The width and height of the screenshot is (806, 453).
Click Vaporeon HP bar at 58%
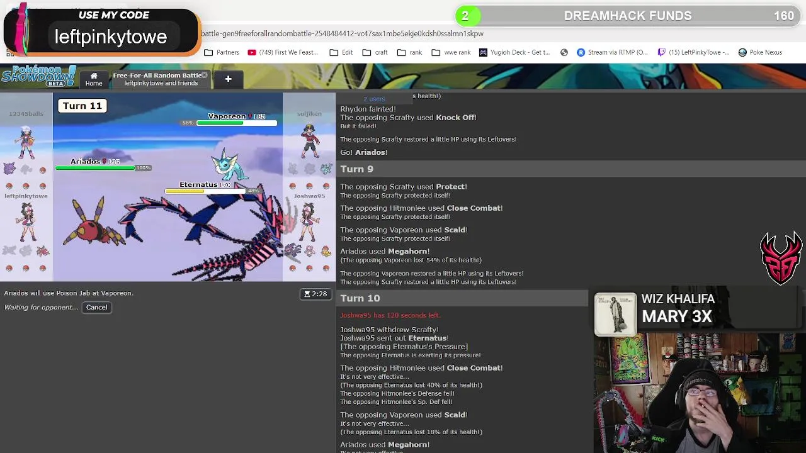[x=236, y=123]
